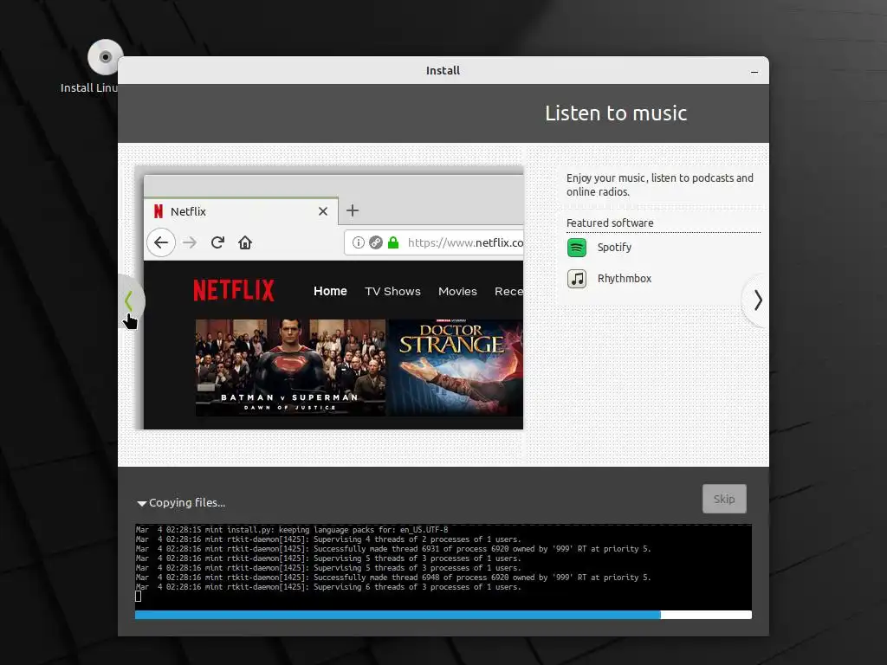Open a new tab with the plus icon

tap(353, 210)
